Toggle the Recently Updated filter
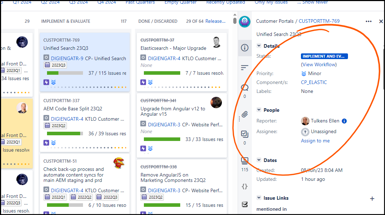The image size is (385, 215). click(x=226, y=2)
